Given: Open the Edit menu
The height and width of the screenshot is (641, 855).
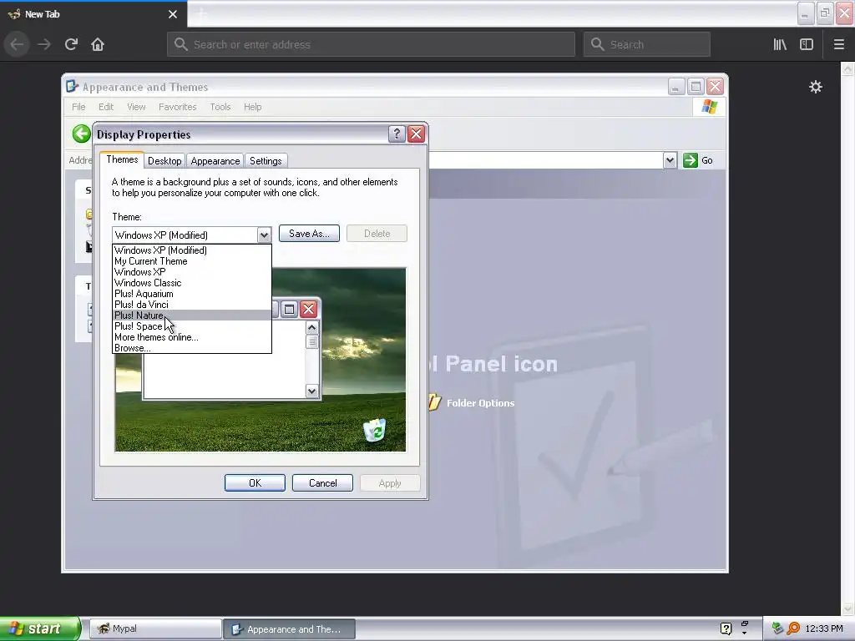Looking at the screenshot, I should pyautogui.click(x=106, y=107).
